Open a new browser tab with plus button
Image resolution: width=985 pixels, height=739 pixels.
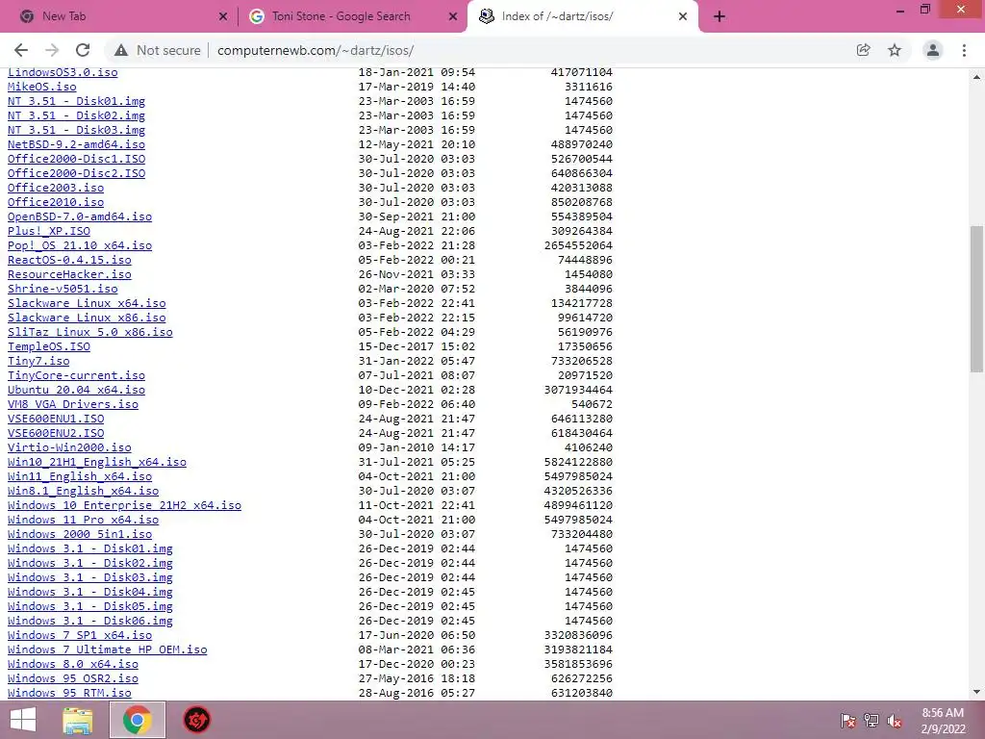[720, 17]
